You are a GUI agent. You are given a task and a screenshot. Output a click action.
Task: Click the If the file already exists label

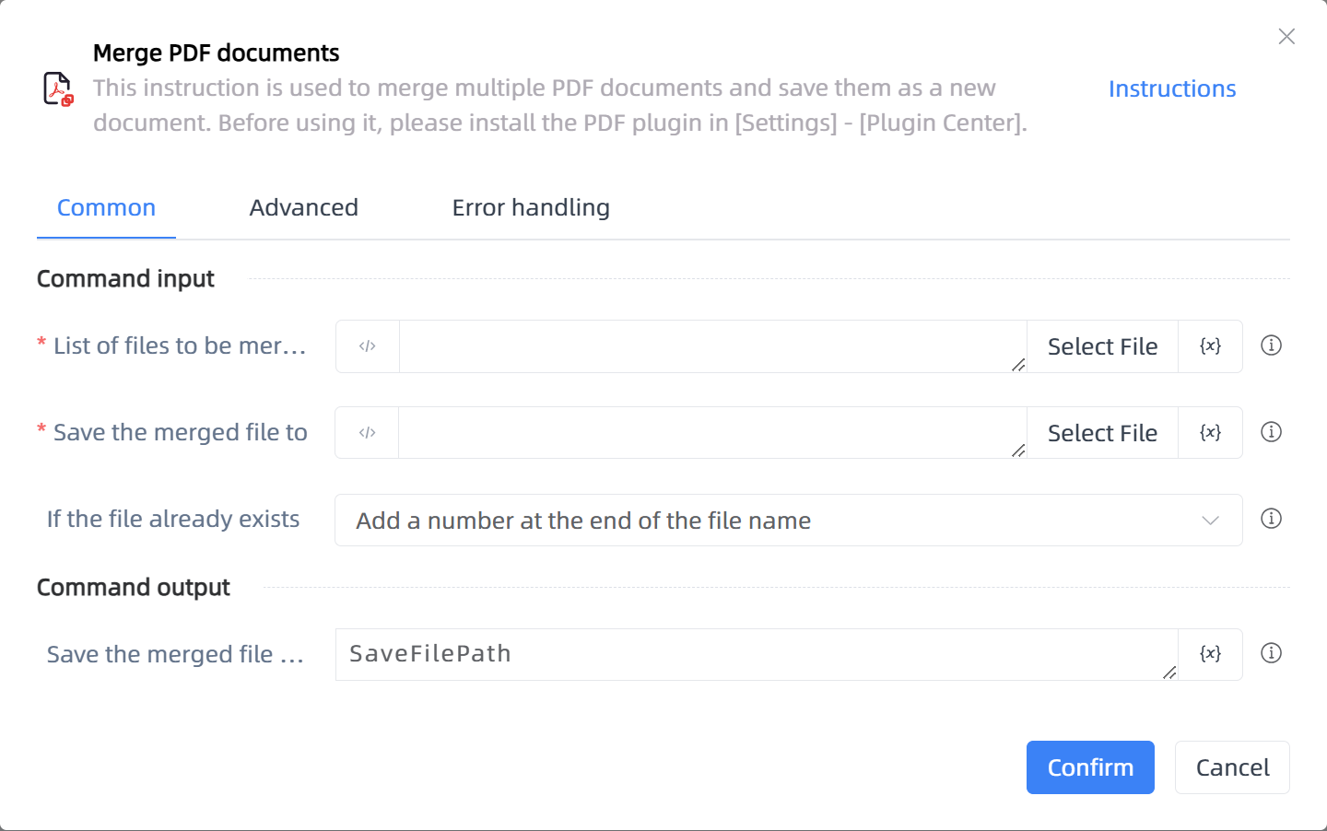(x=173, y=520)
